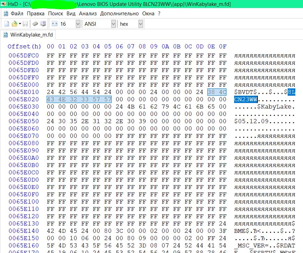Open the Правка menu

(35, 14)
